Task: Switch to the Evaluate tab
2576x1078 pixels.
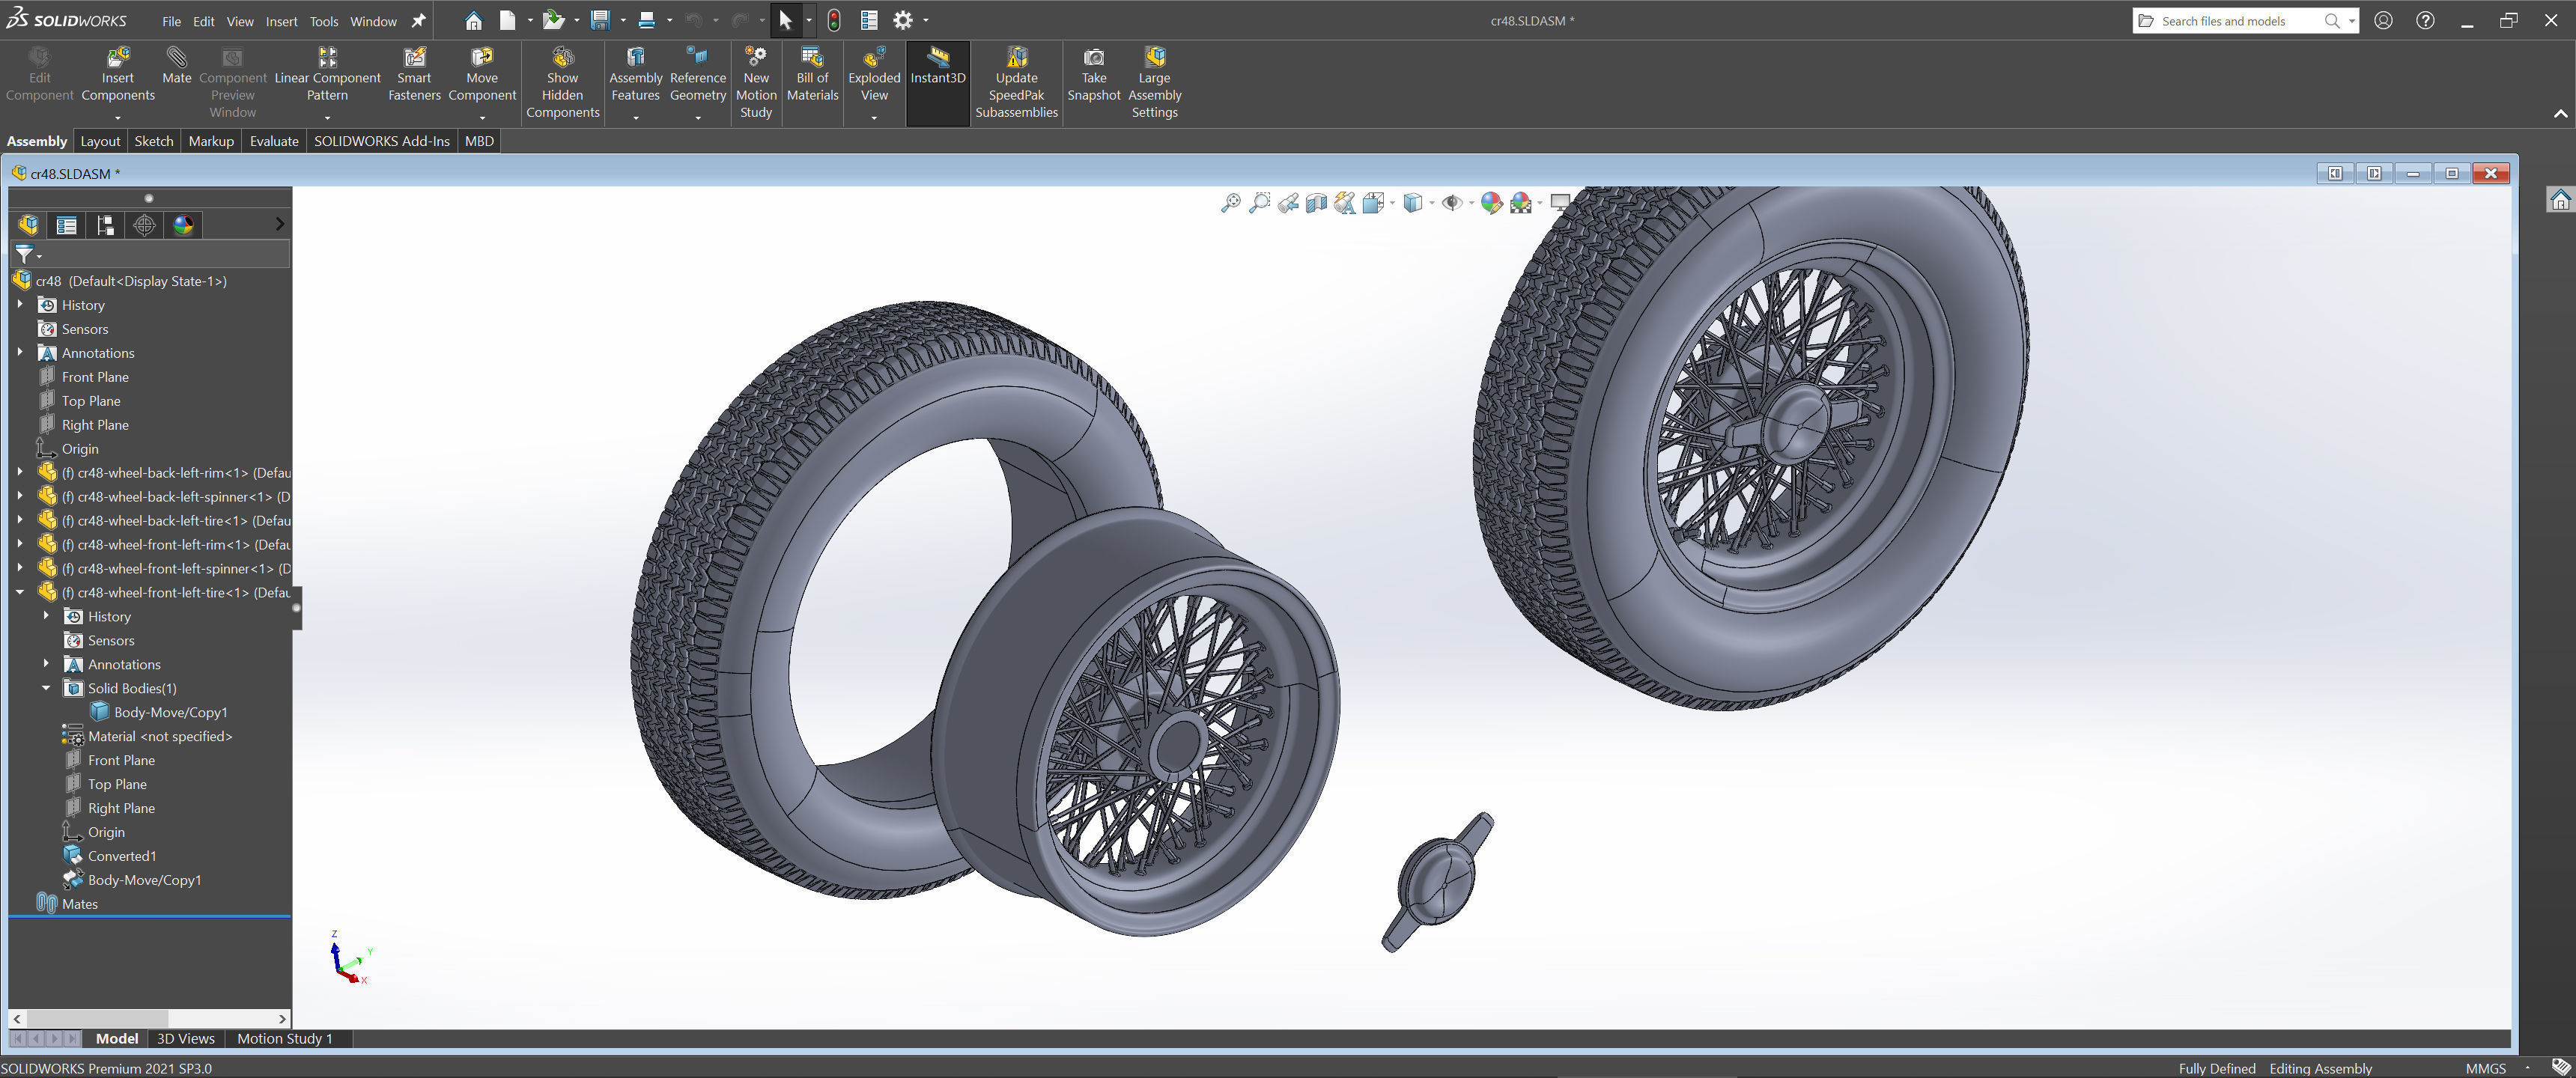Action: click(x=273, y=141)
